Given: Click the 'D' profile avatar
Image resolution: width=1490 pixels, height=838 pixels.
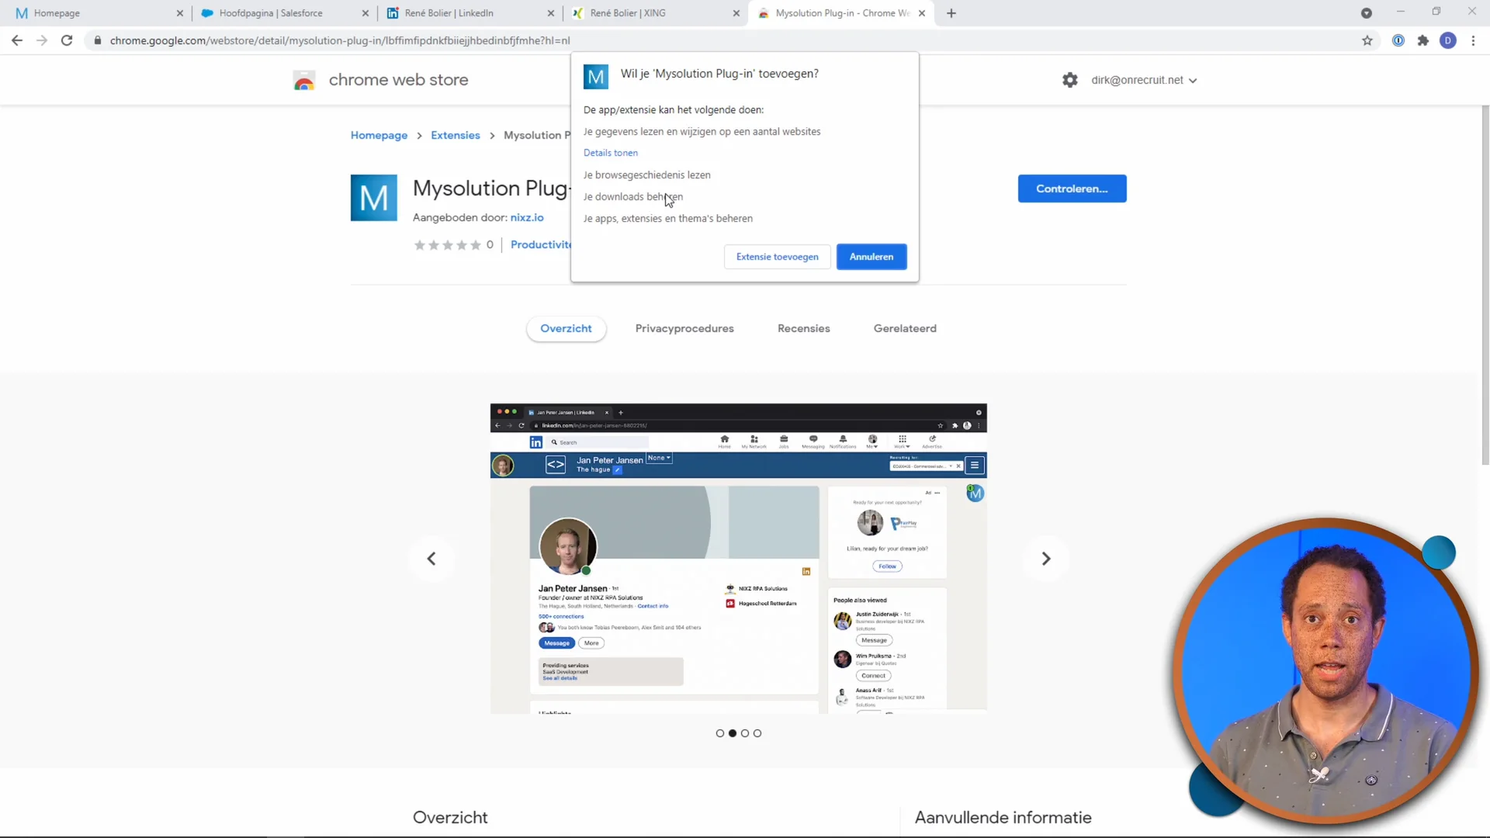Looking at the screenshot, I should tap(1449, 40).
